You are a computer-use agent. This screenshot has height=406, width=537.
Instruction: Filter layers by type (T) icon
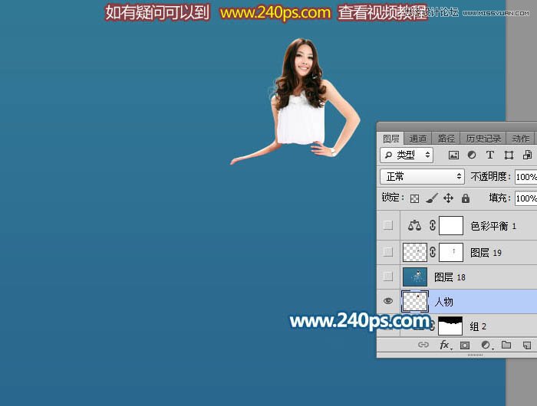490,155
